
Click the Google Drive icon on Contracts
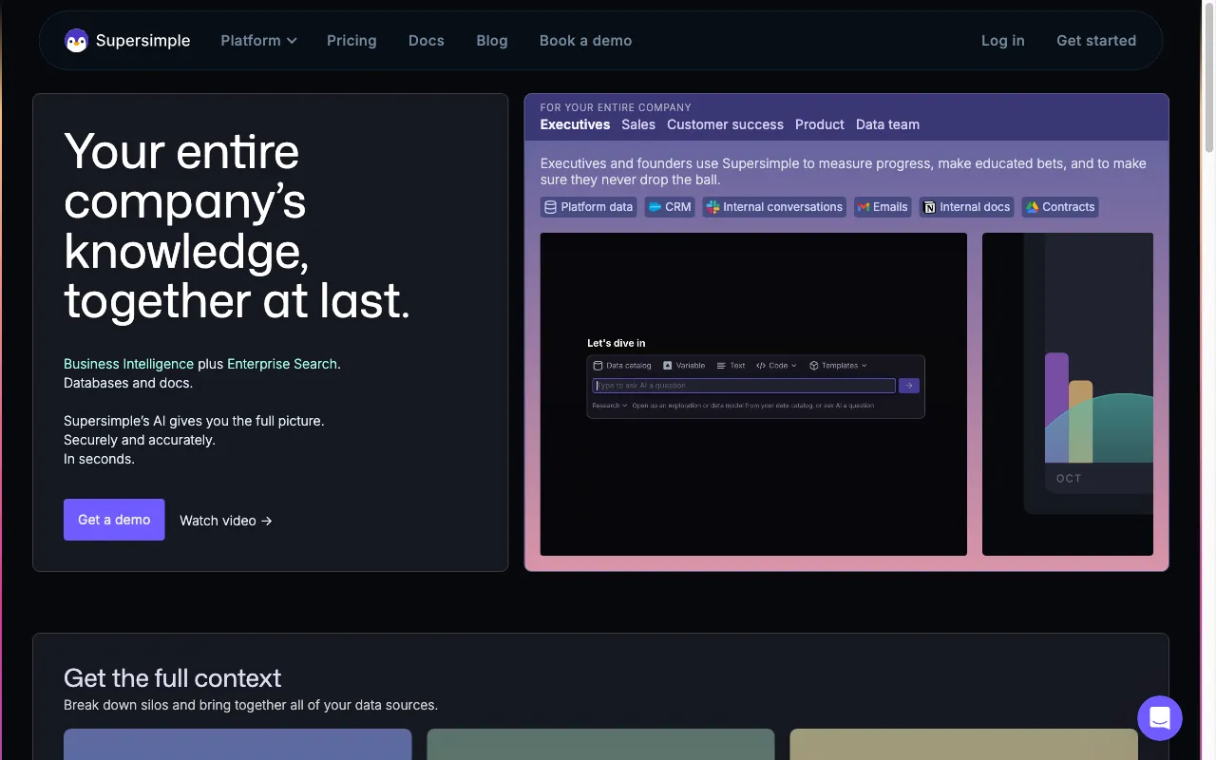pos(1032,207)
